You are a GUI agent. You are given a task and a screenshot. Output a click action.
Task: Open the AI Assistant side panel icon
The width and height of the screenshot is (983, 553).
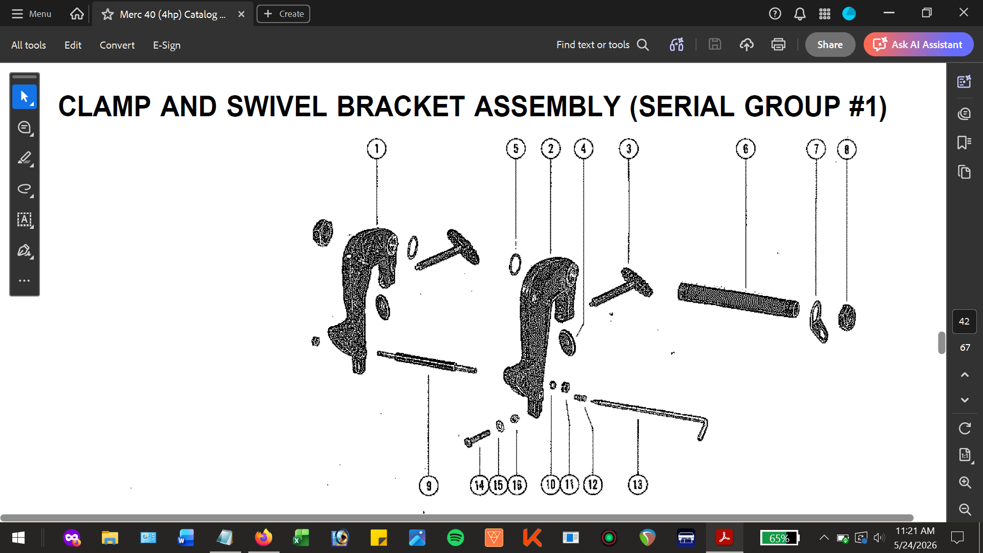coord(964,81)
